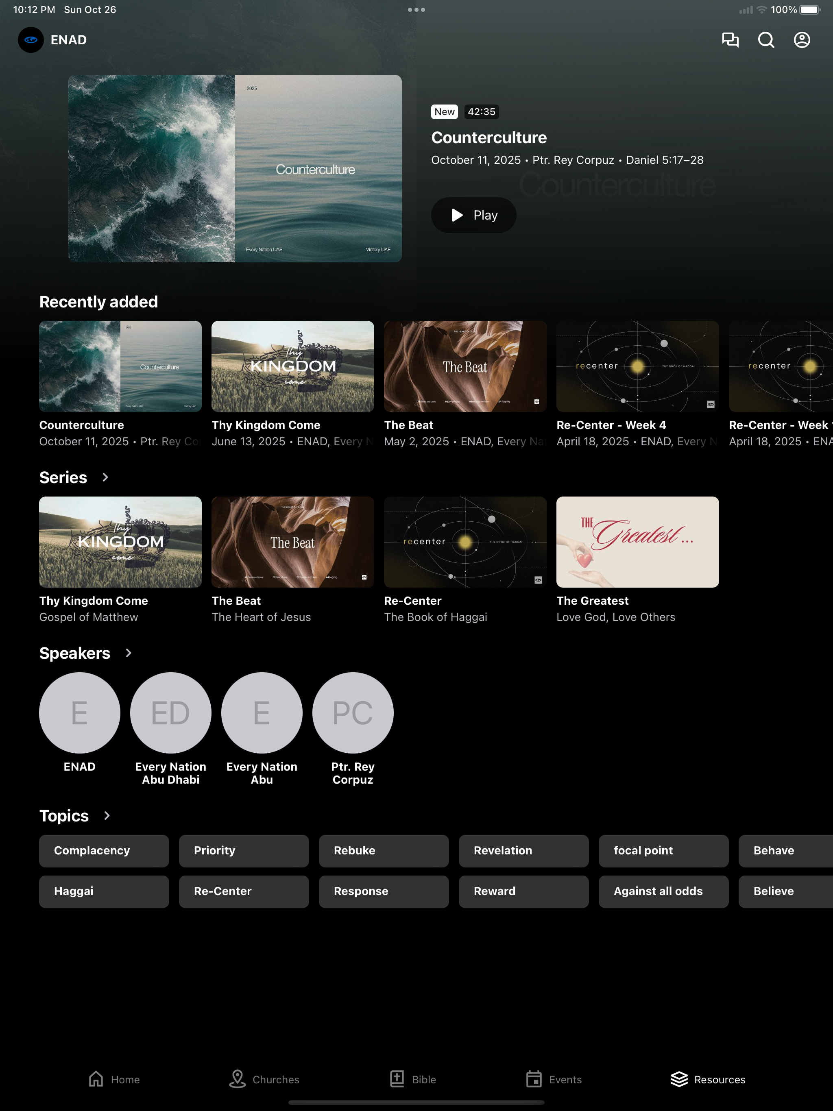Play the Counterculture sermon
The image size is (833, 1111).
[x=473, y=215]
